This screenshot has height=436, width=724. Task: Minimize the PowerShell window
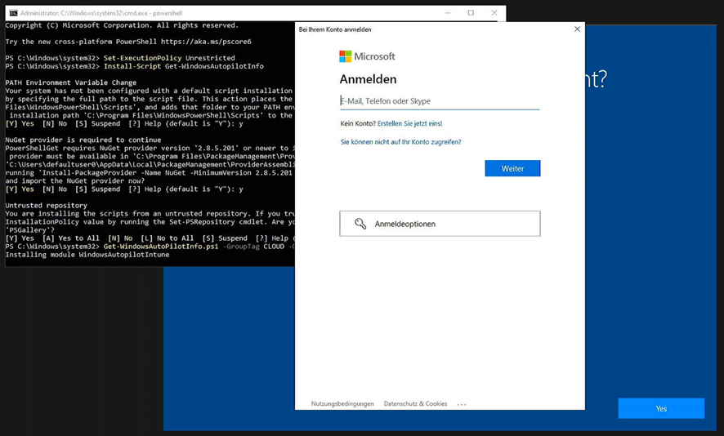pos(447,13)
